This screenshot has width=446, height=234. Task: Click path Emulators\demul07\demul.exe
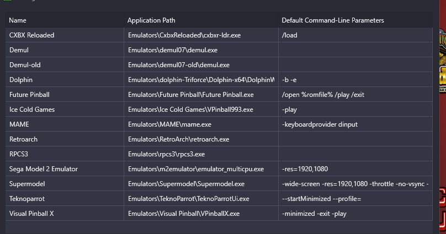point(173,50)
